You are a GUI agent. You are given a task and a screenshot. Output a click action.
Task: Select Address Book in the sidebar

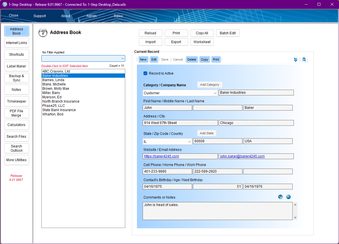pyautogui.click(x=17, y=31)
